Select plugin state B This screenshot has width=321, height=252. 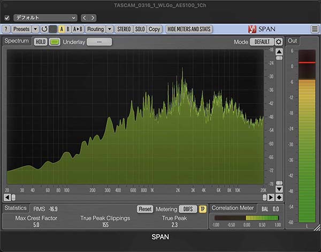(68, 29)
